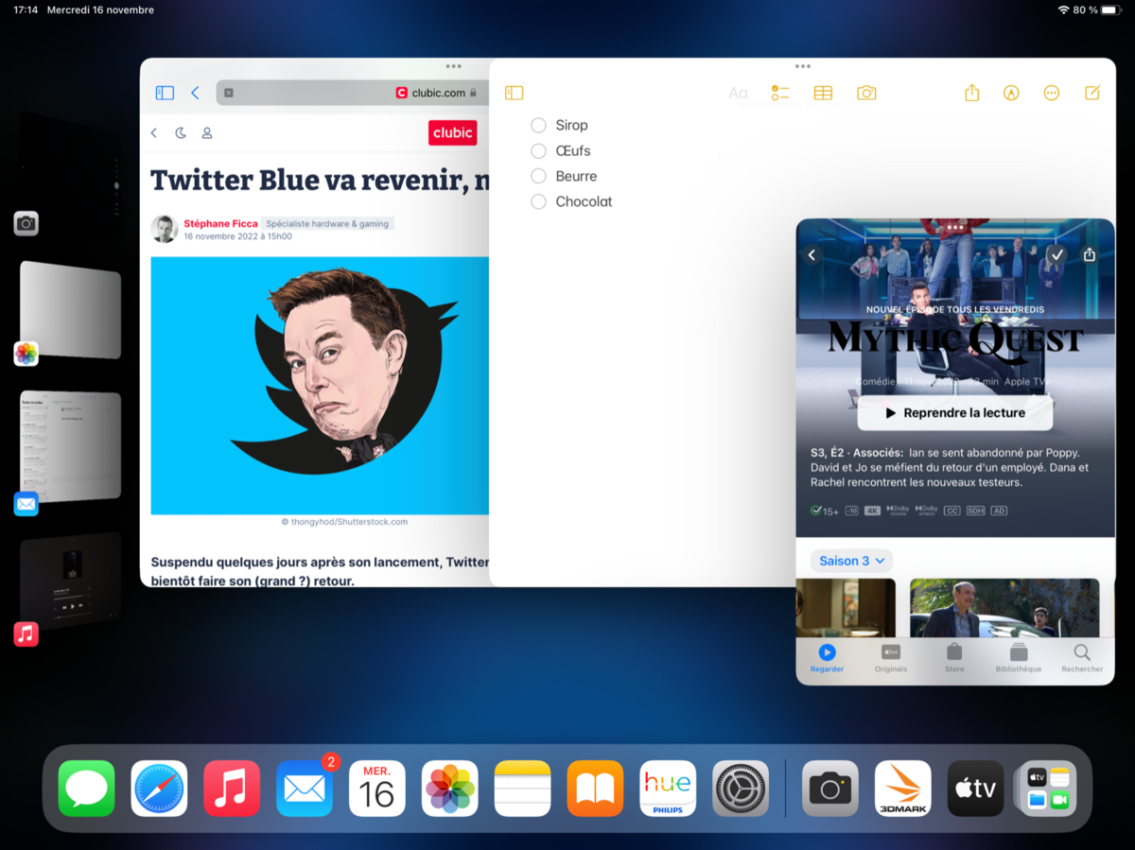Click the "Twitter Blue va revenir" headline
Viewport: 1135px width, 850px height.
pyautogui.click(x=320, y=180)
